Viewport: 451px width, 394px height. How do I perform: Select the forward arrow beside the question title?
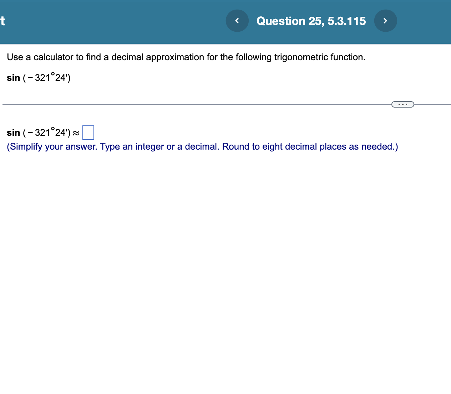[385, 21]
